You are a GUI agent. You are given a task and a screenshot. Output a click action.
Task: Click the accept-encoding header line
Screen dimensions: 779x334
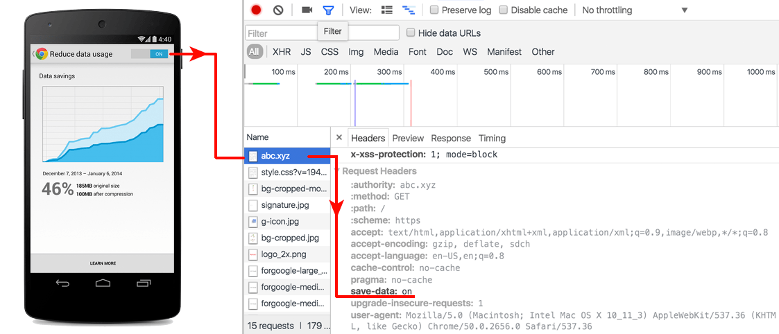click(x=440, y=244)
